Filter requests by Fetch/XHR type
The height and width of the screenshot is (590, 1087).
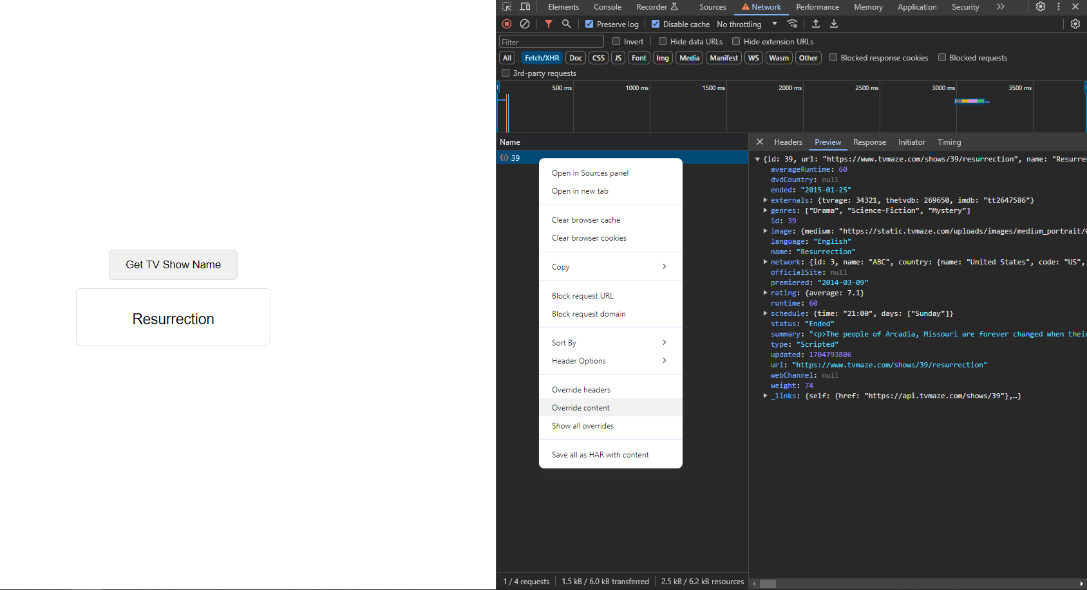[x=542, y=58]
